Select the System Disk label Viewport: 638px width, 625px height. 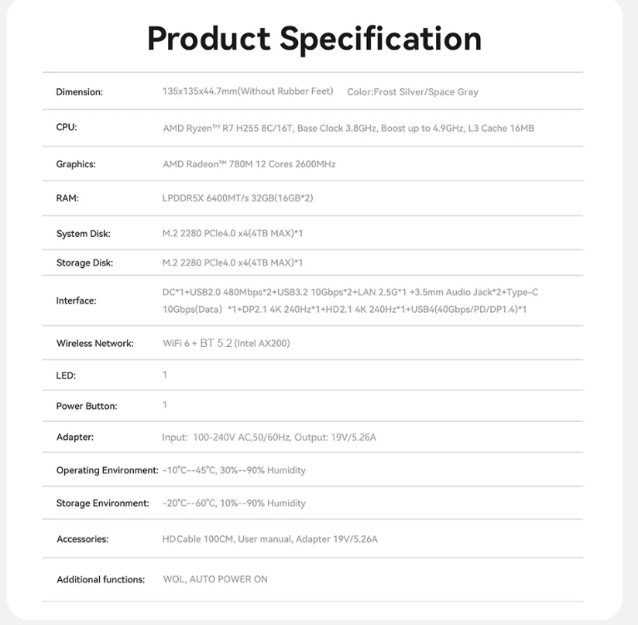[x=84, y=234]
